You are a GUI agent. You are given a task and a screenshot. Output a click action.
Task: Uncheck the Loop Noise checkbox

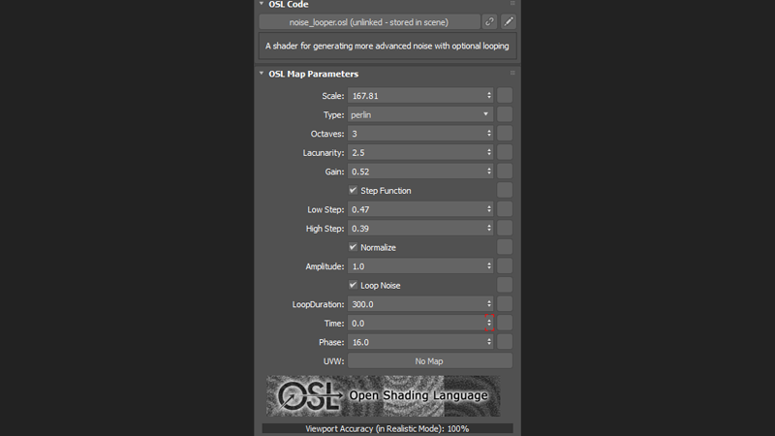(x=353, y=285)
